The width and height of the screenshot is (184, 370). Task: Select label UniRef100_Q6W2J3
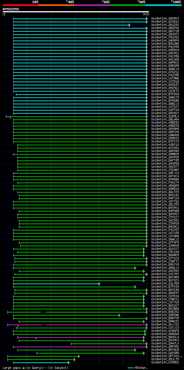click(165, 104)
